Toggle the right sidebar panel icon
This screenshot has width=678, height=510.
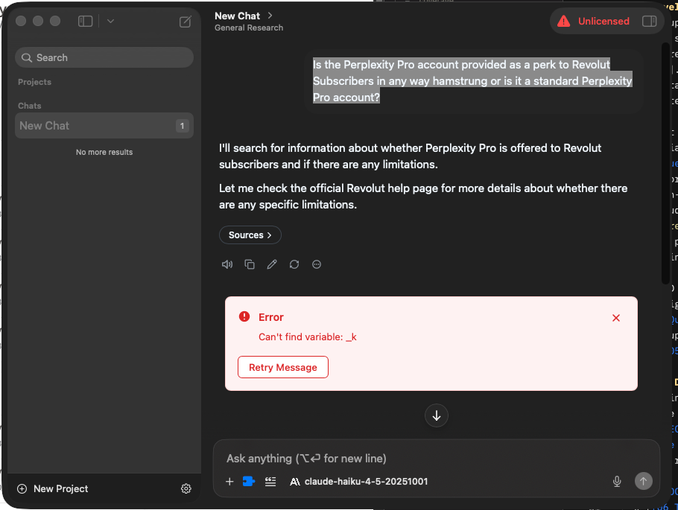tap(649, 21)
